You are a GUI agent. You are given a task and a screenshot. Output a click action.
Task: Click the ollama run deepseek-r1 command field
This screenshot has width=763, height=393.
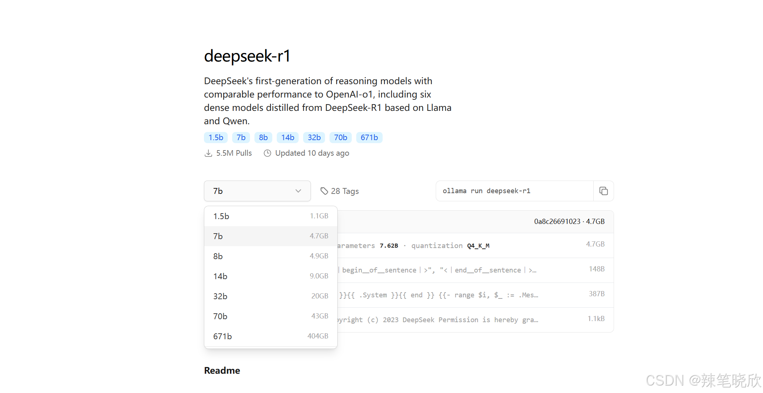click(x=514, y=191)
